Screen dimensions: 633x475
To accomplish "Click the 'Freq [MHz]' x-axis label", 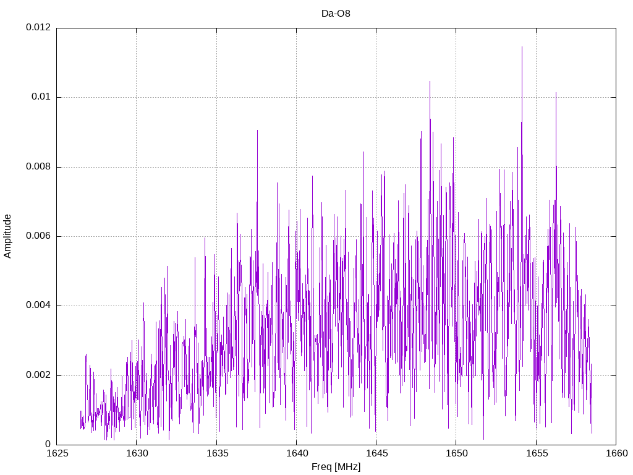I will pyautogui.click(x=336, y=467).
